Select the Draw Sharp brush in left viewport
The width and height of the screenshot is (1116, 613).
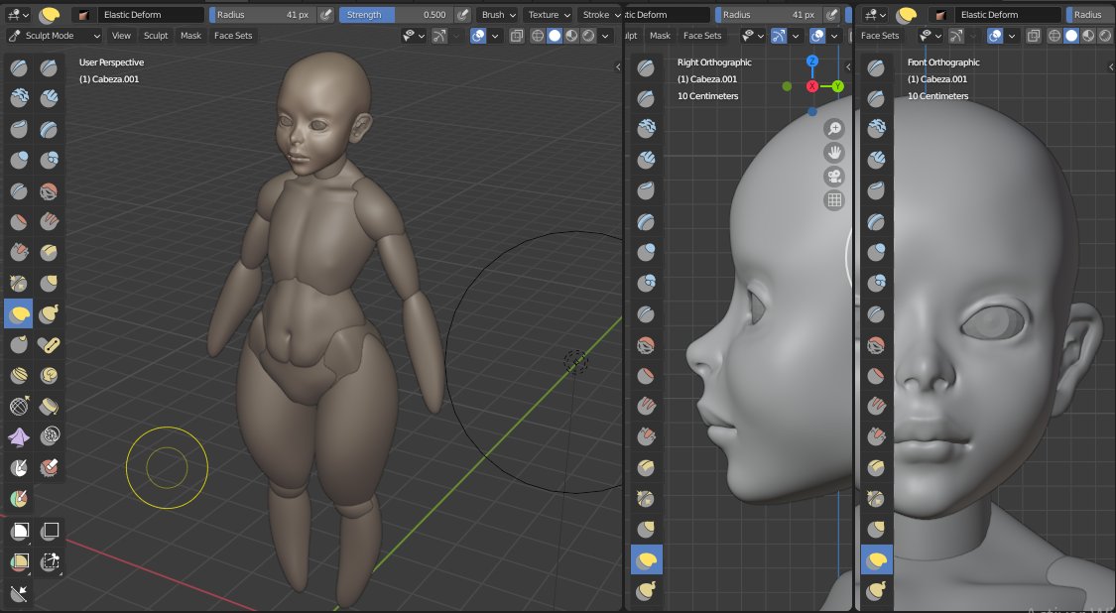click(x=50, y=67)
